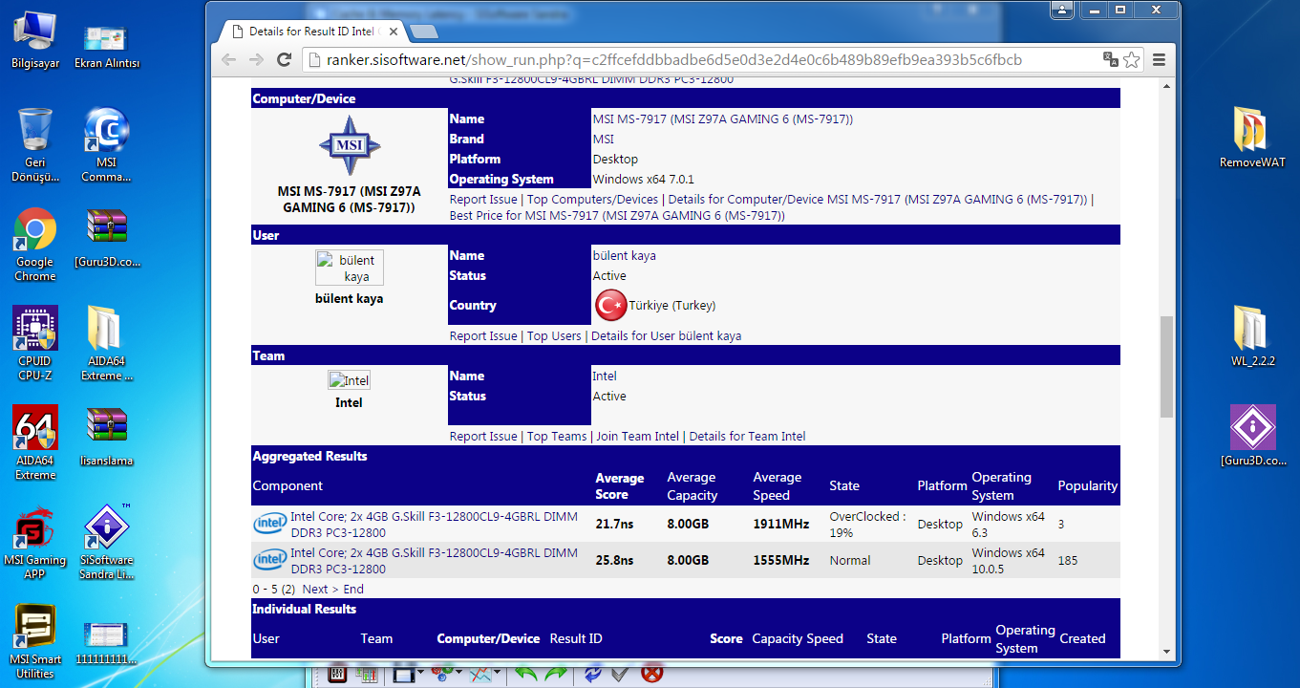Launch Google Chrome from desktop
1300x688 pixels.
[x=35, y=245]
